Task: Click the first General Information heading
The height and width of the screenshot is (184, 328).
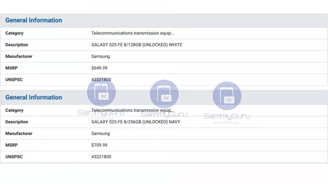Action: [34, 20]
